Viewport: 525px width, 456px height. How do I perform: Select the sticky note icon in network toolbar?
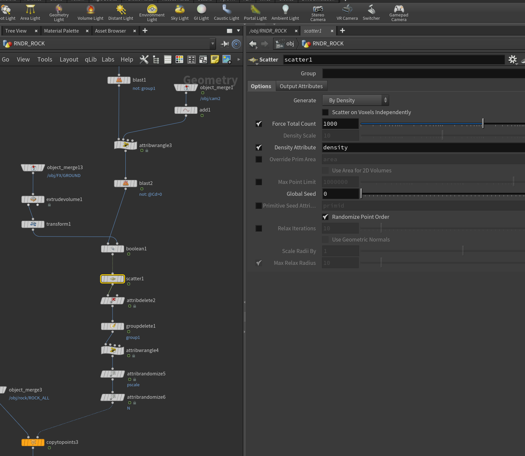(x=215, y=60)
